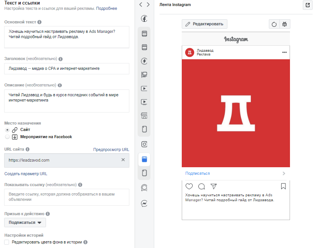Click into the Описание field

[67, 101]
